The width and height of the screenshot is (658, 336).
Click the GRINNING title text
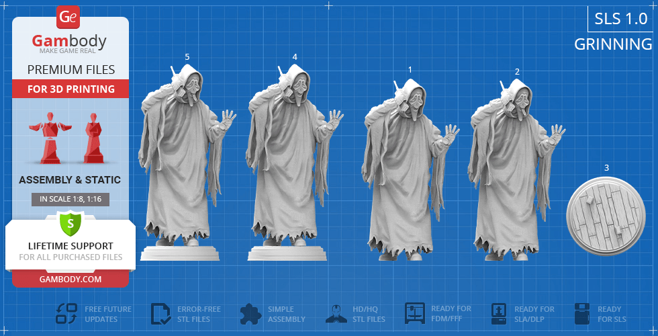[x=613, y=44]
